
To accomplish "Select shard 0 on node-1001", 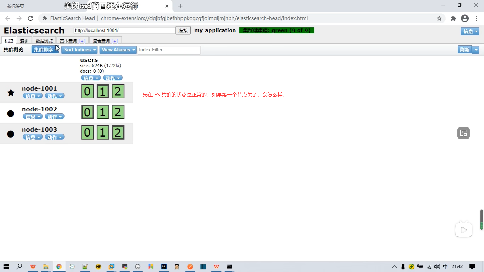I will click(87, 91).
